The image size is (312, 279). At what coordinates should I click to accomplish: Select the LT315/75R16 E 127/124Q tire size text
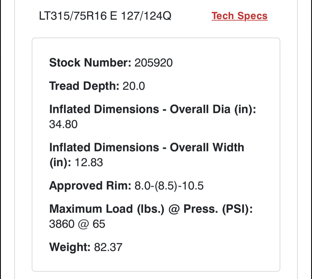pyautogui.click(x=105, y=16)
